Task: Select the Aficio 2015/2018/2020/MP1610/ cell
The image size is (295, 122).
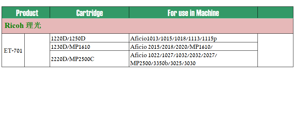Action: [x=193, y=47]
